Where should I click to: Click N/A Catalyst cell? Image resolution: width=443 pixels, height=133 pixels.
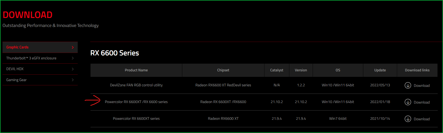[x=277, y=85]
